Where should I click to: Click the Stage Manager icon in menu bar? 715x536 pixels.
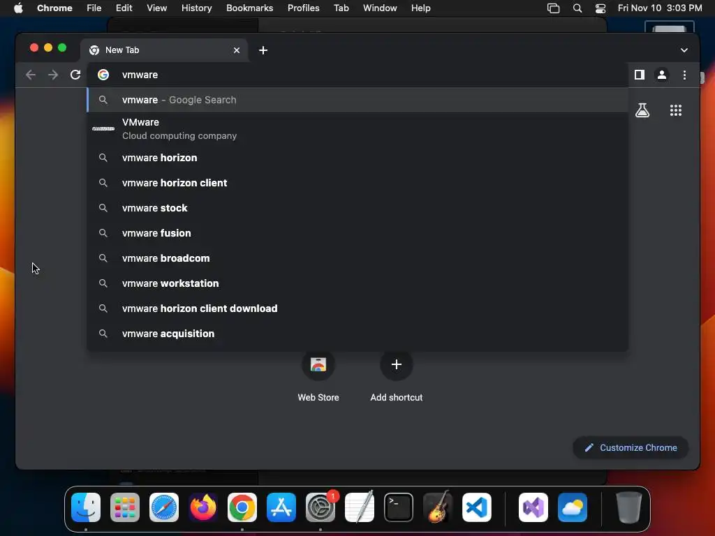553,8
